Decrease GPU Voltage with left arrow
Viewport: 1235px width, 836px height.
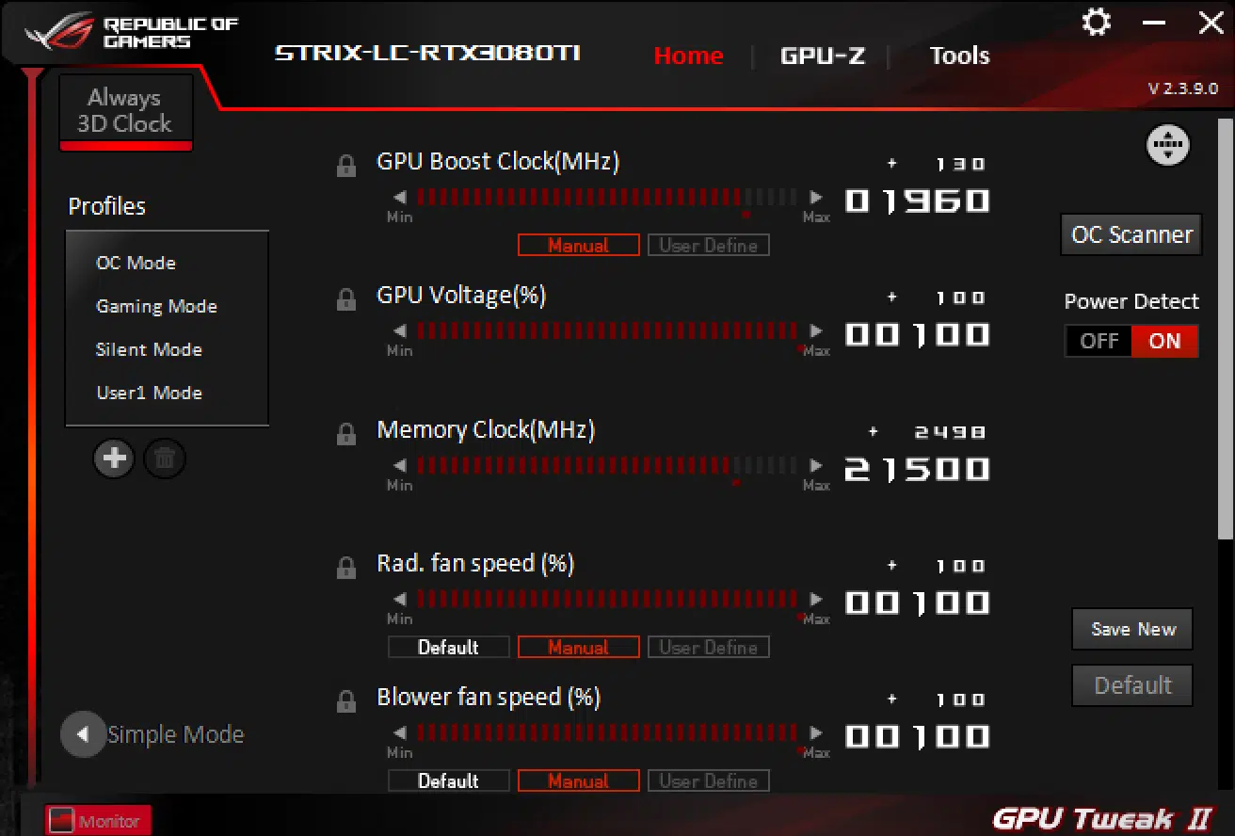pos(400,331)
